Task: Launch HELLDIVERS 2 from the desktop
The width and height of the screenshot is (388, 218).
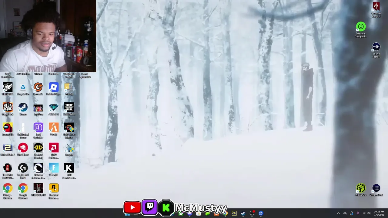Action: tap(69, 111)
